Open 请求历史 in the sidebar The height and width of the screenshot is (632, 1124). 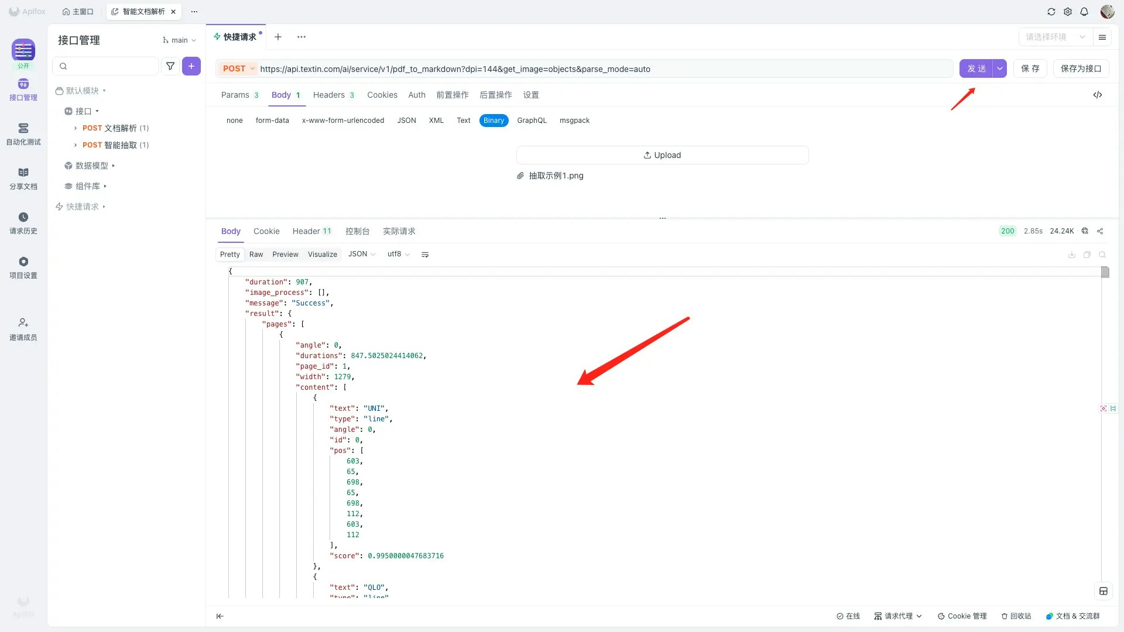tap(23, 222)
